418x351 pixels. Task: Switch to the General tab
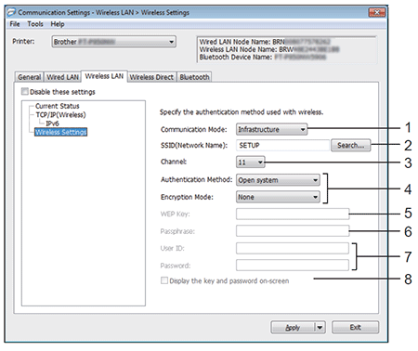coord(30,77)
